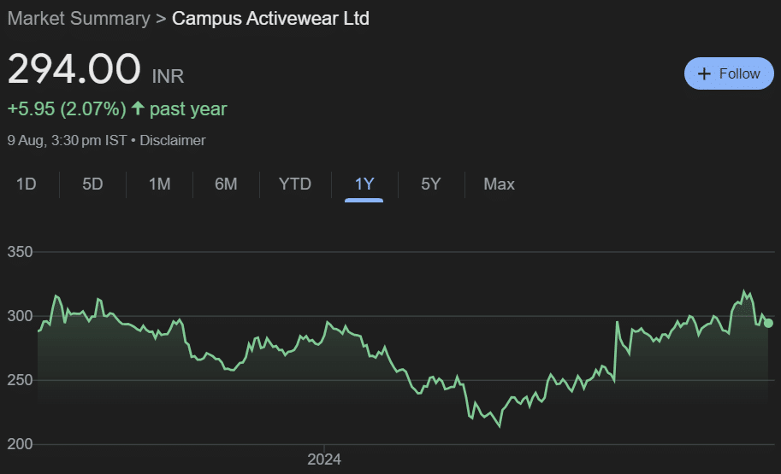Click the INR currency label
Viewport: 781px width, 474px height.
[168, 77]
